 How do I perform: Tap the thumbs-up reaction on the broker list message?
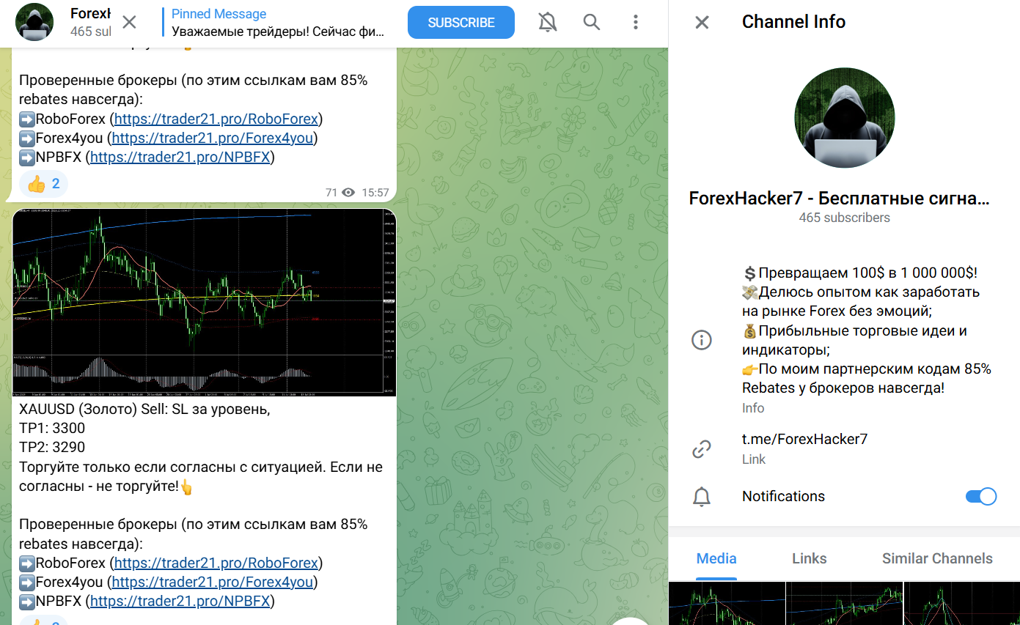(43, 183)
